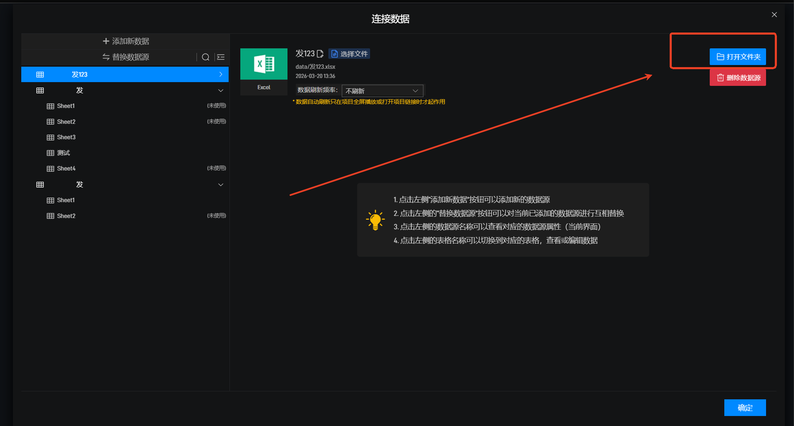Image resolution: width=794 pixels, height=426 pixels.
Task: Click the table icon beside Sheet3
Action: 50,138
